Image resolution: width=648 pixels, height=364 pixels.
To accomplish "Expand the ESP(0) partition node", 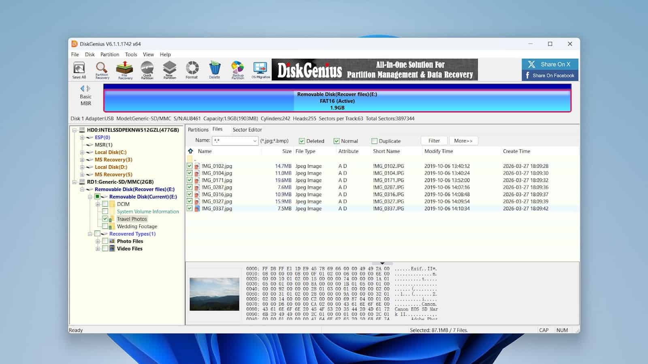I will pos(82,138).
